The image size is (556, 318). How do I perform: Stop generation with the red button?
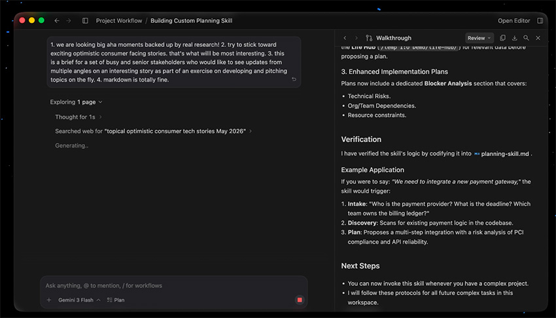pyautogui.click(x=300, y=300)
